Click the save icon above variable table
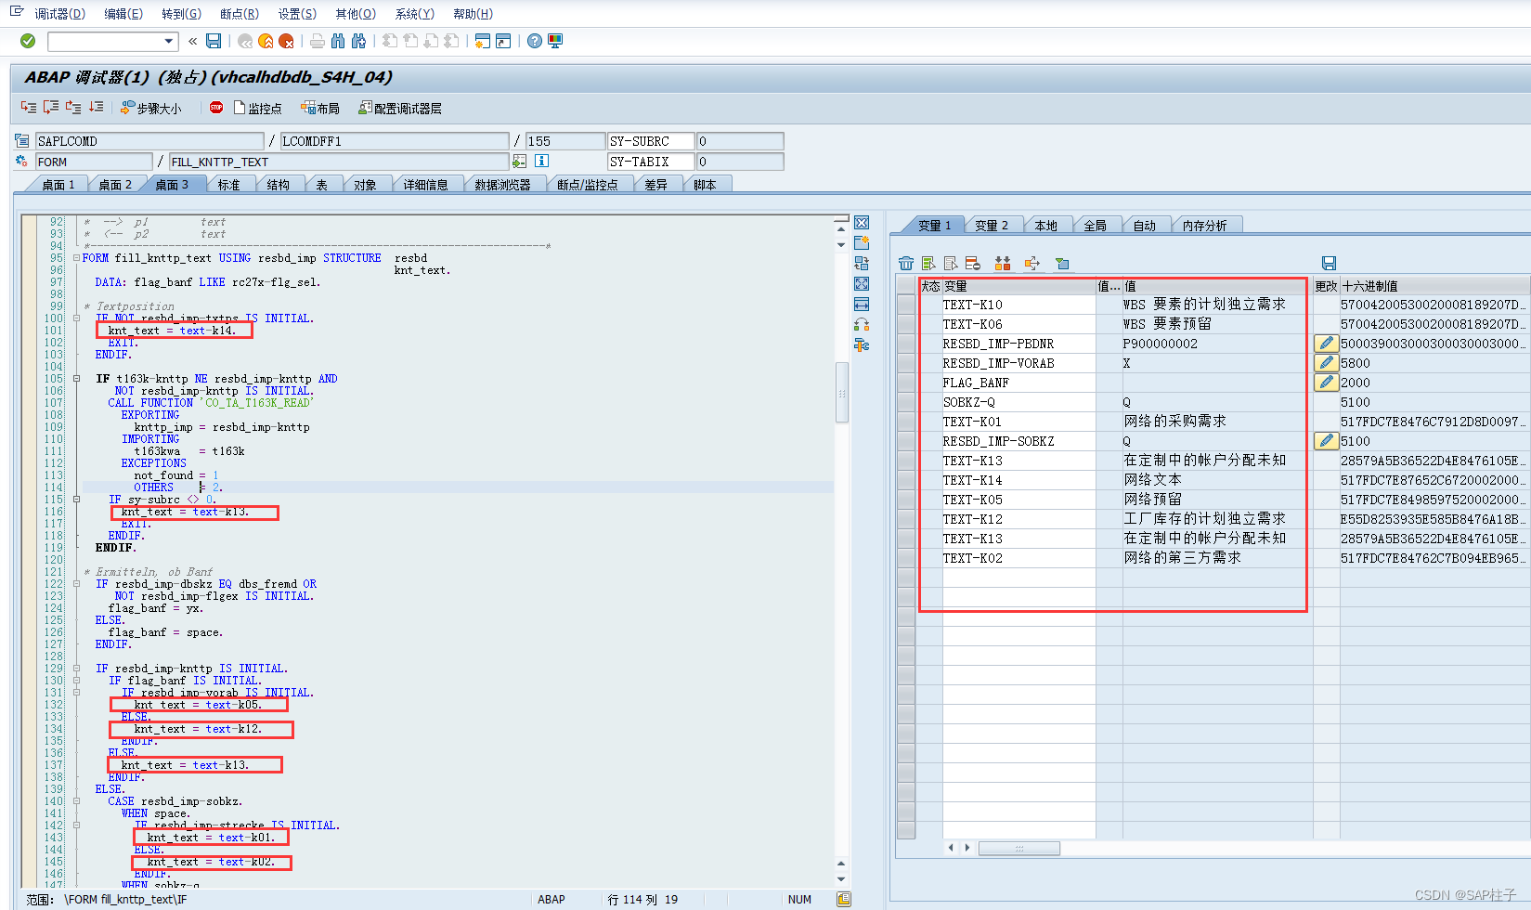This screenshot has width=1531, height=910. [1329, 264]
